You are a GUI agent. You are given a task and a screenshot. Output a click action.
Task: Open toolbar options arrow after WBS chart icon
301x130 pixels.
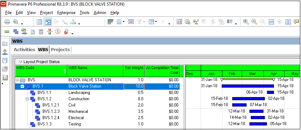79,24
